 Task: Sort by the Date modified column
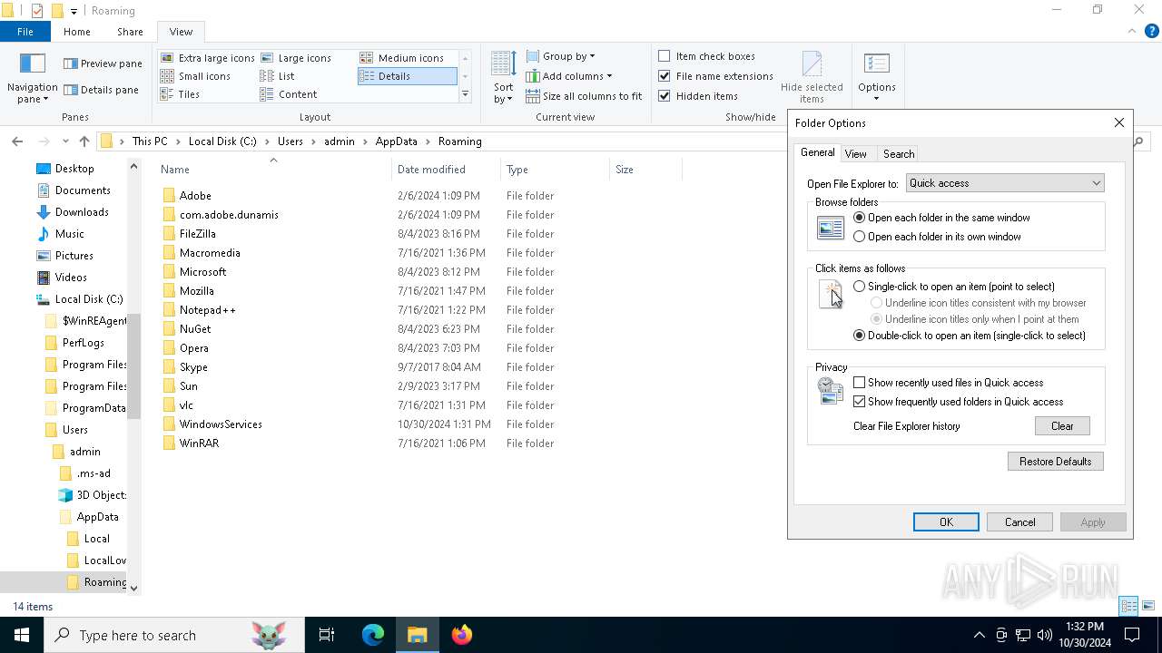coord(446,170)
